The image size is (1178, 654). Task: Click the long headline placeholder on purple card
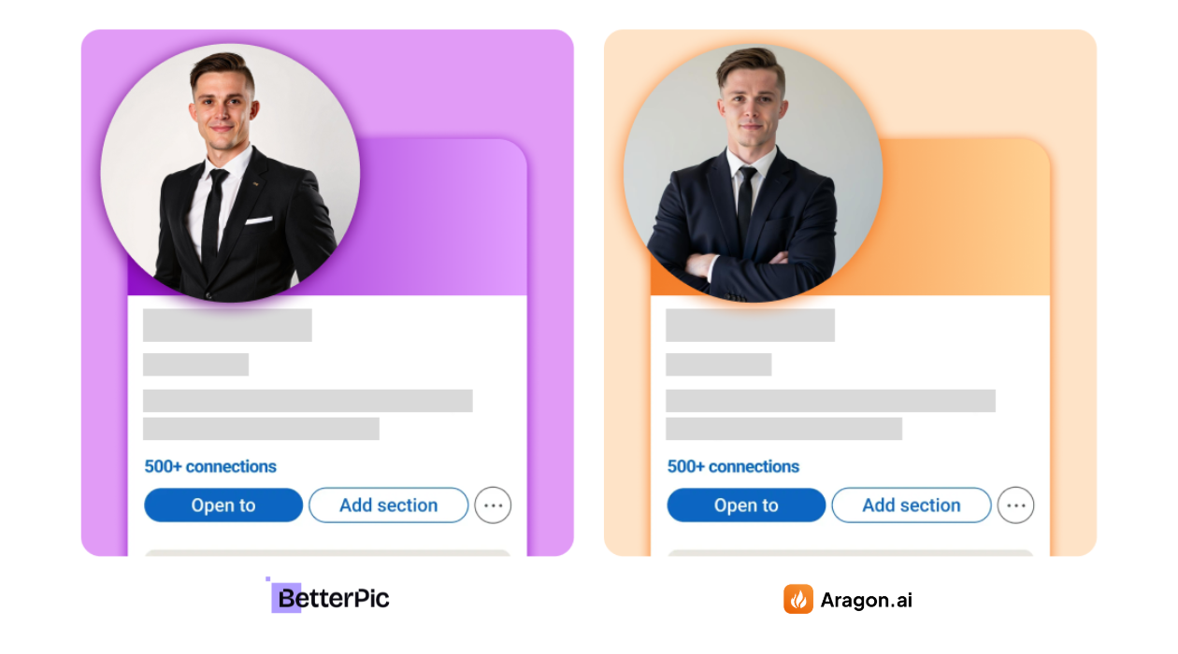(x=308, y=401)
